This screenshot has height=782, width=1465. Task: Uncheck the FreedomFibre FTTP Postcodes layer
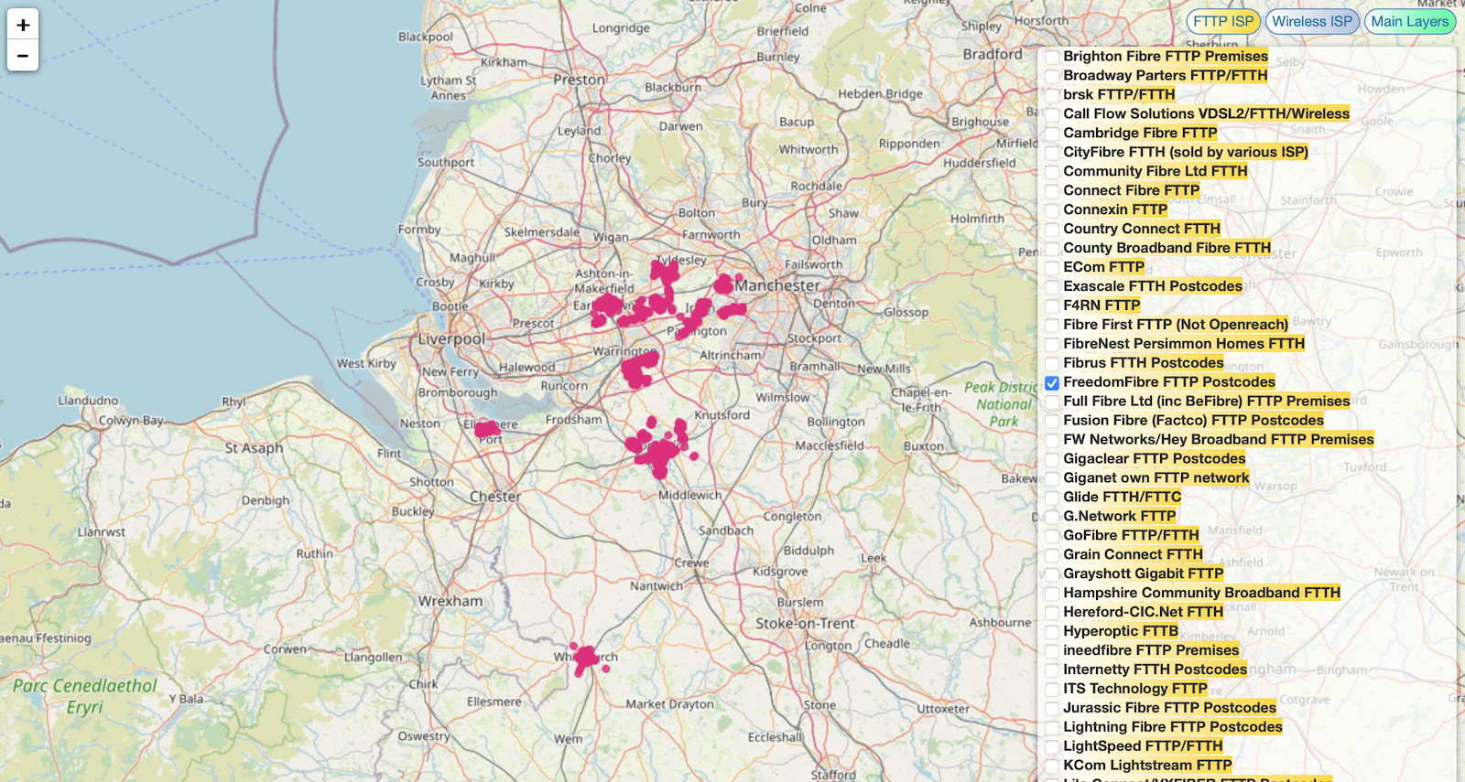click(1052, 383)
